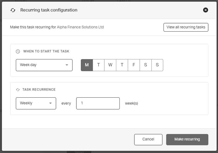Image resolution: width=218 pixels, height=153 pixels.
Task: Open the Weekly recurrence dropdown
Action: 35,103
